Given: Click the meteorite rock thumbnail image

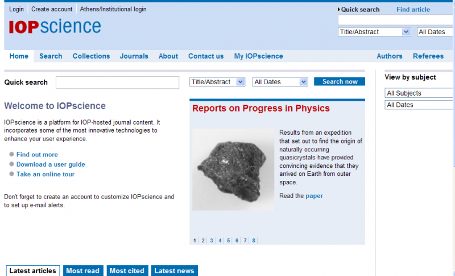Looking at the screenshot, I should pos(233,170).
